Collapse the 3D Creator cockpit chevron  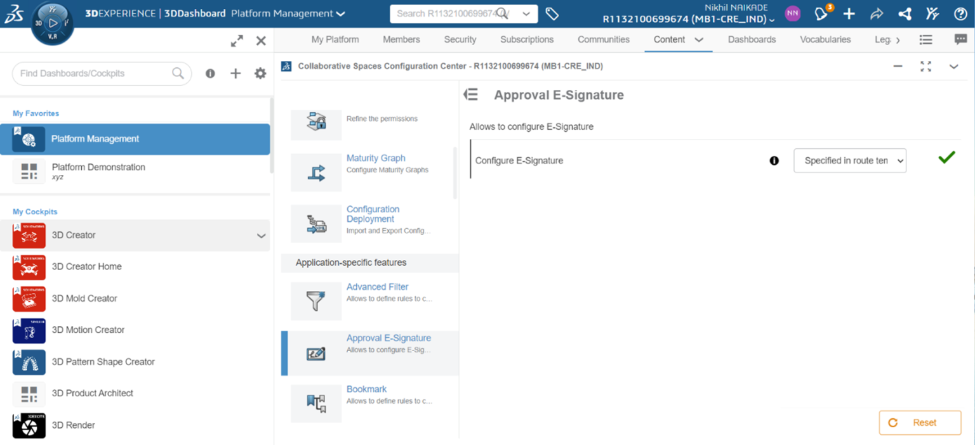[260, 235]
